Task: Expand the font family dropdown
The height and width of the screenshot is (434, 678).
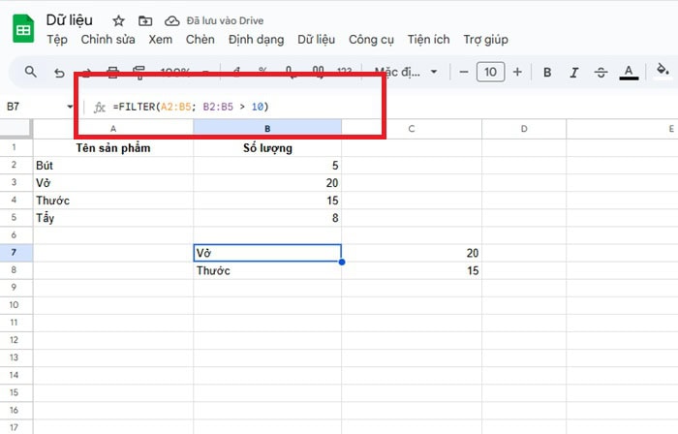Action: 406,72
